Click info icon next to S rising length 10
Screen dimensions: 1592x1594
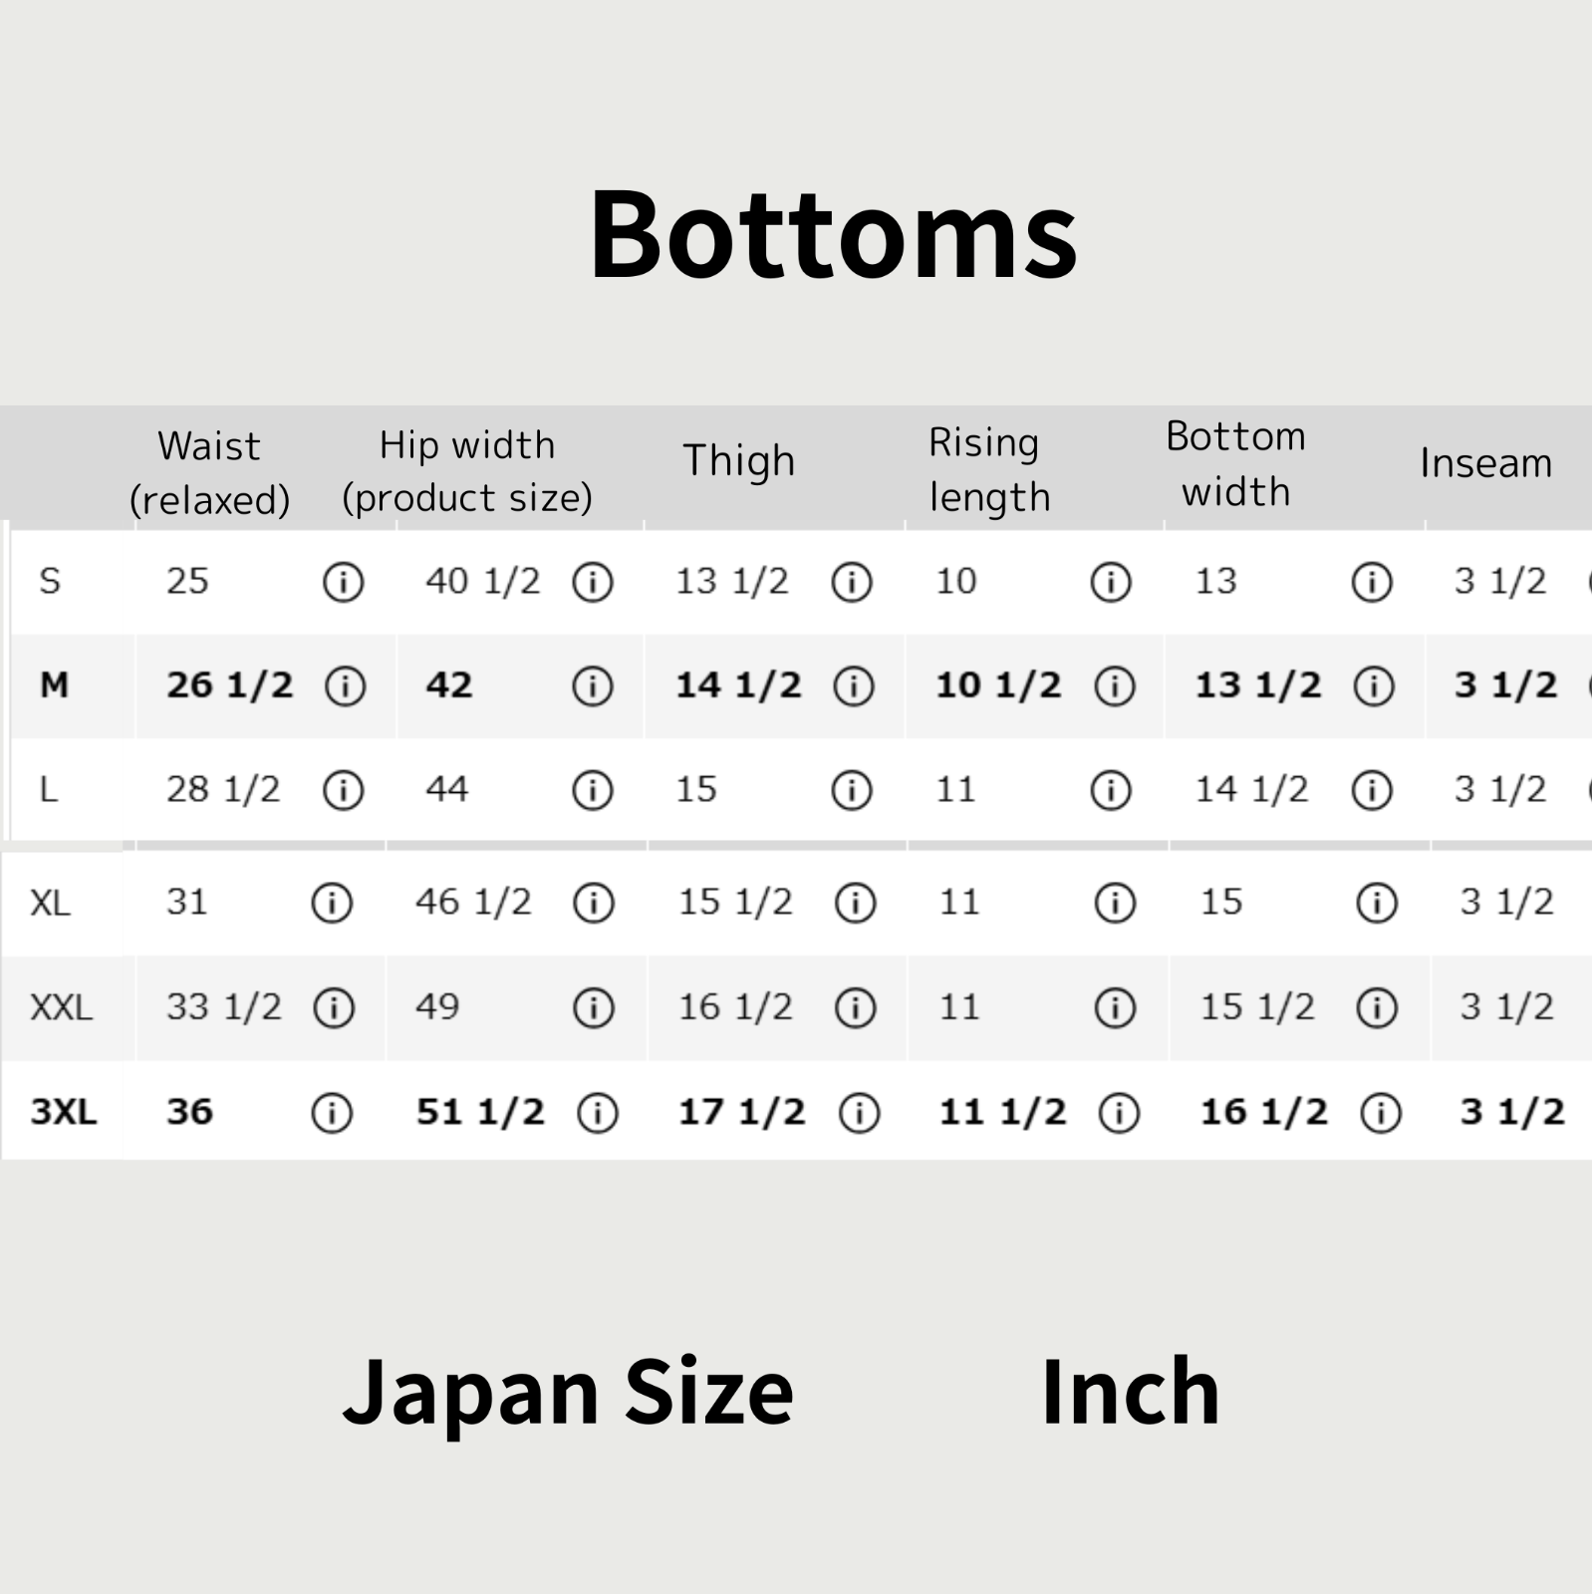[1111, 582]
